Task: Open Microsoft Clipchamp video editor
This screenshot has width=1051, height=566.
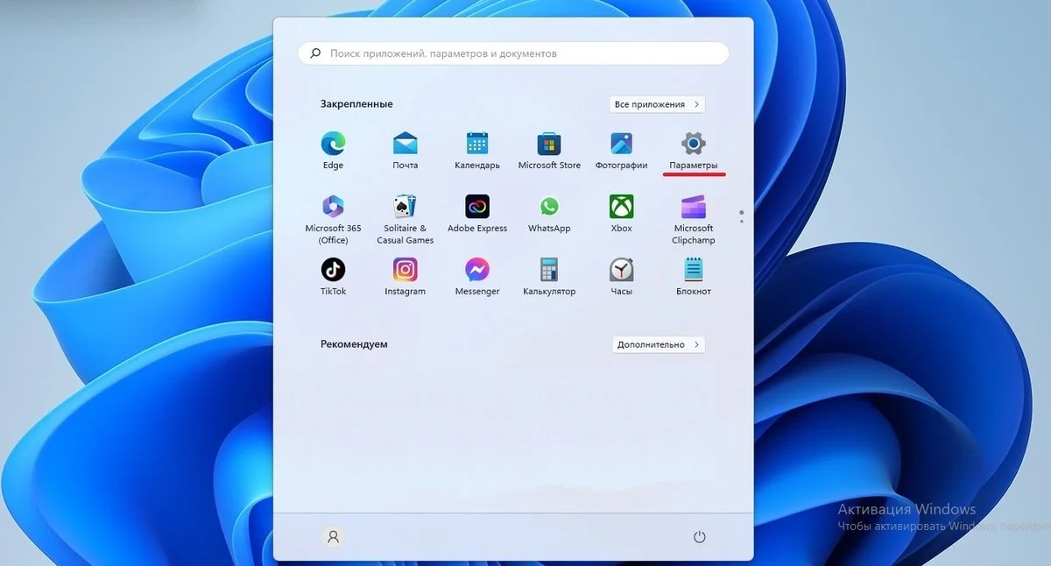Action: tap(694, 219)
